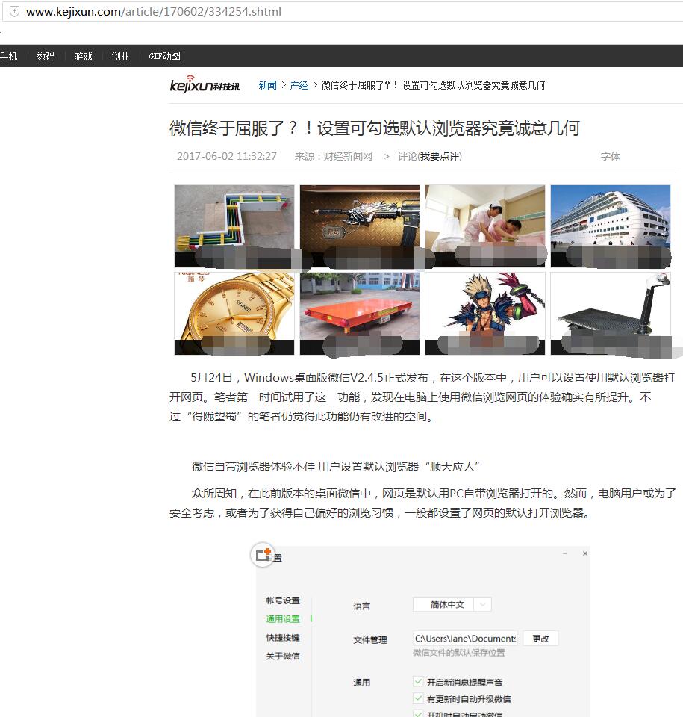683x717 pixels.
Task: Open the 手机 navigation menu
Action: 9,56
